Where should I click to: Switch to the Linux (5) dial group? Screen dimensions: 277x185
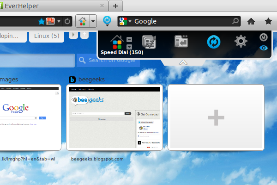[x=47, y=36]
